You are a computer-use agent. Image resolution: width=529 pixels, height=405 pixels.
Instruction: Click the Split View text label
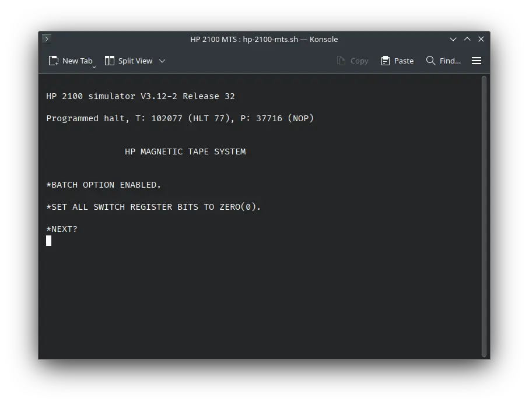[x=135, y=61]
